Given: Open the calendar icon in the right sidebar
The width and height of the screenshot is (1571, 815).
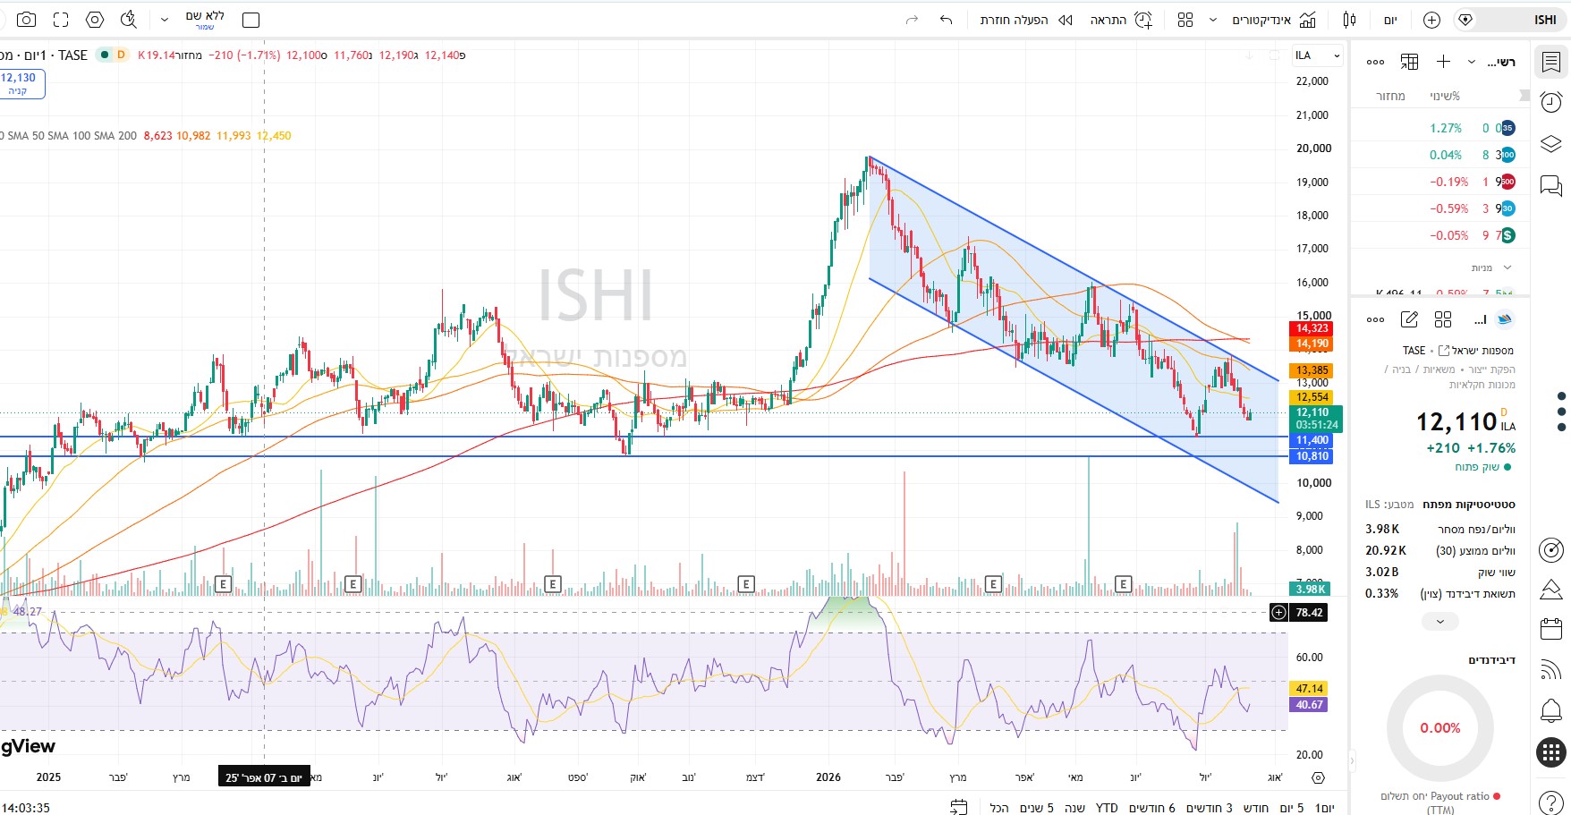Looking at the screenshot, I should click(1551, 628).
